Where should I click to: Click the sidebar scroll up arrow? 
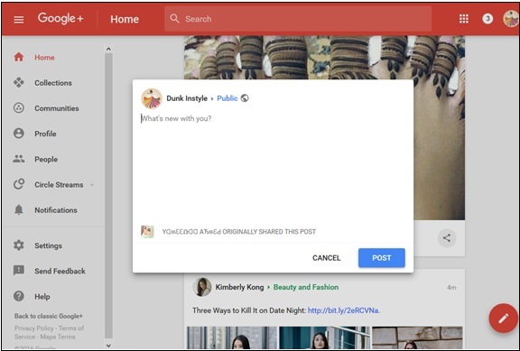click(x=108, y=49)
